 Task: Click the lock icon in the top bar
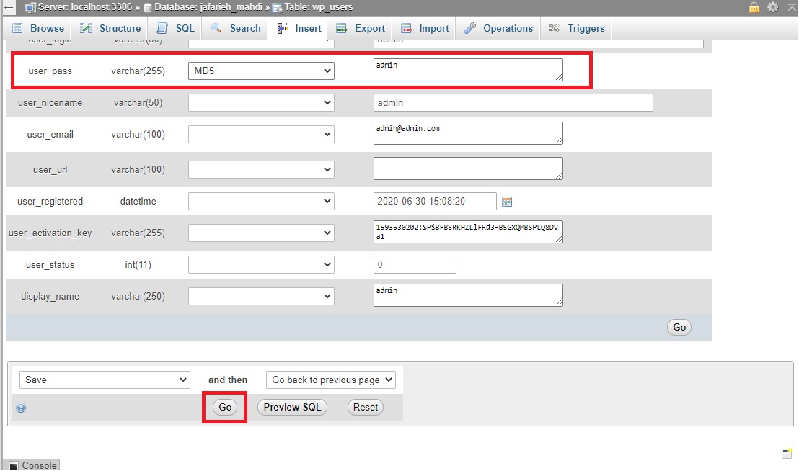coord(754,7)
